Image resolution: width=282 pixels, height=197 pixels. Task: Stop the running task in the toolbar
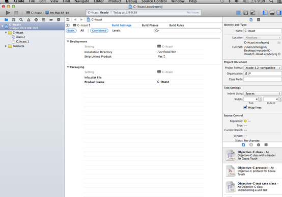[16, 13]
